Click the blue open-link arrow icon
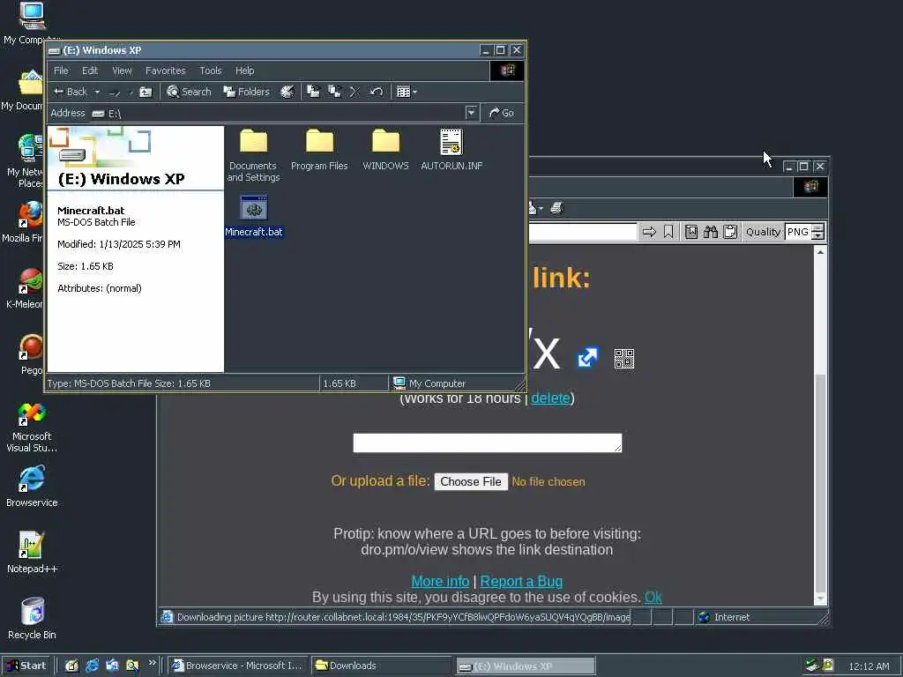Screen dimensions: 903x677 coord(588,357)
